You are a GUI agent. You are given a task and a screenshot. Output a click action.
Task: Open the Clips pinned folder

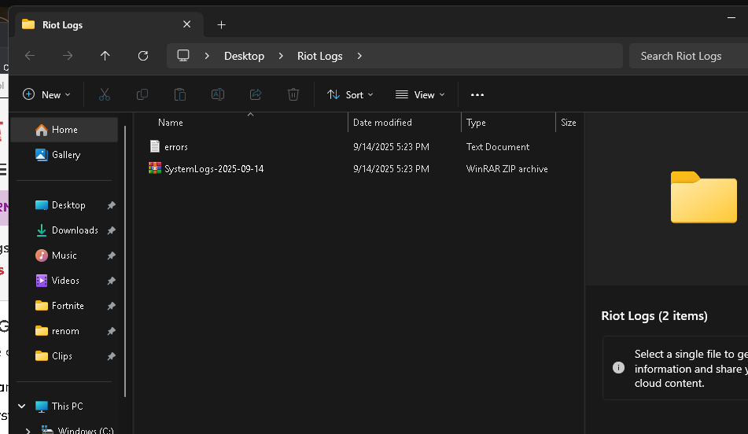pyautogui.click(x=64, y=356)
